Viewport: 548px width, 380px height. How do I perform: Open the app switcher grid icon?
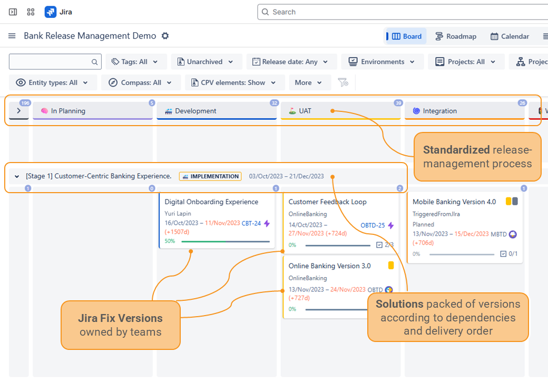(31, 12)
